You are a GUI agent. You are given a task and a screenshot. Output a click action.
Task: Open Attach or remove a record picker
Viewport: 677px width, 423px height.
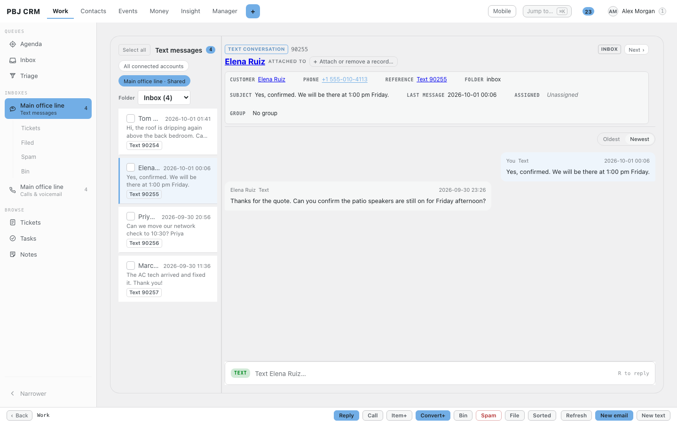coord(354,62)
